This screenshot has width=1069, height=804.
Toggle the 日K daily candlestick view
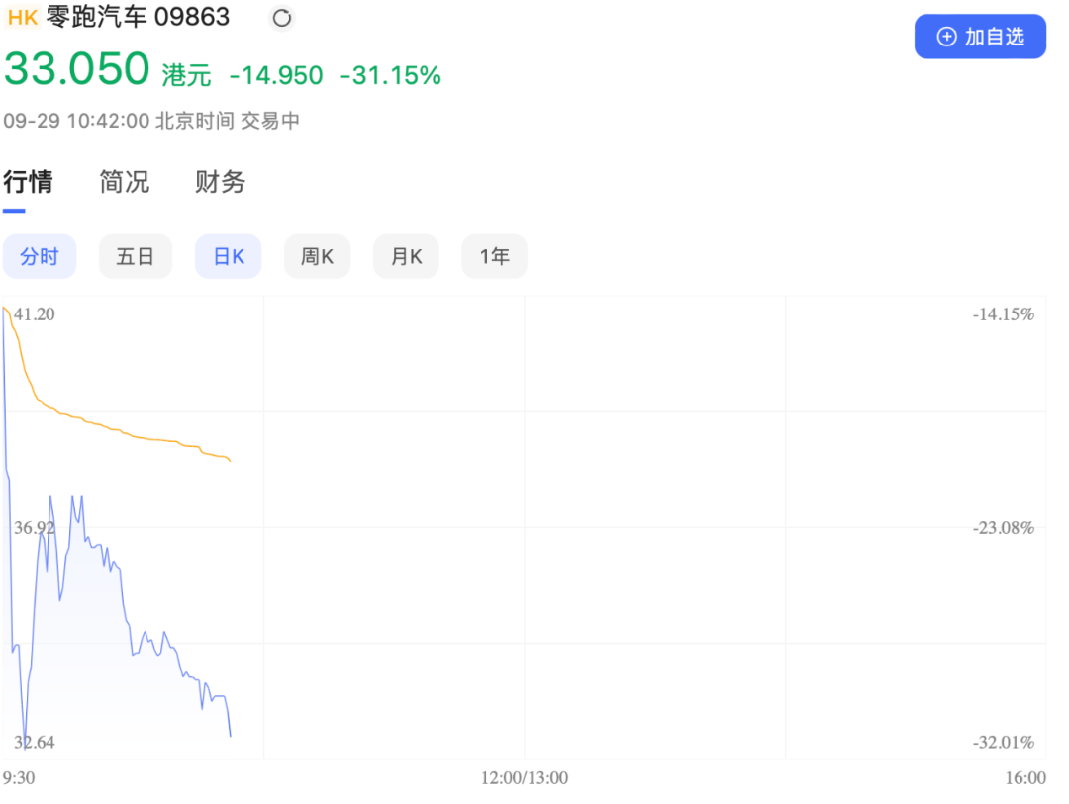pos(229,257)
